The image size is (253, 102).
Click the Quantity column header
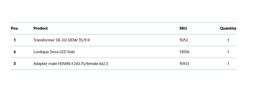click(228, 28)
